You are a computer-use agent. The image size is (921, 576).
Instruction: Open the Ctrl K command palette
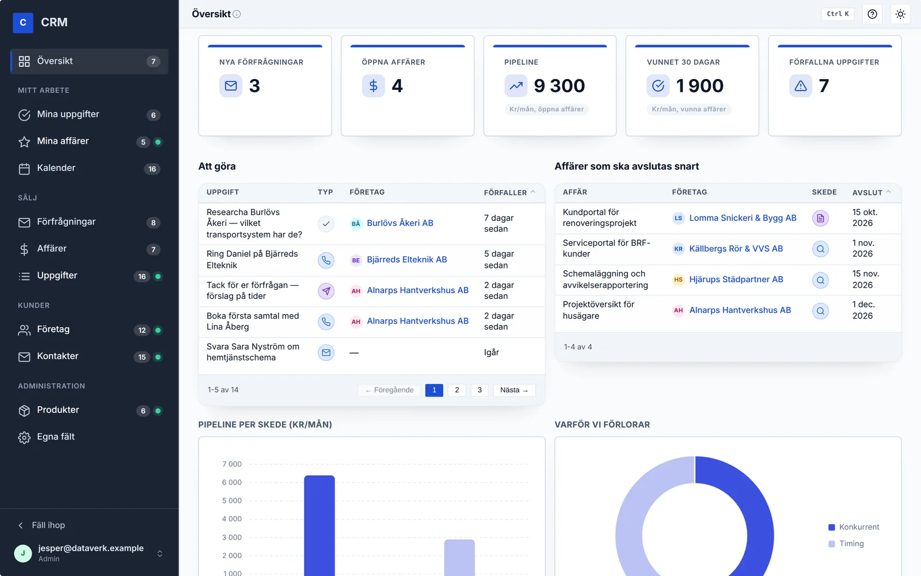click(x=838, y=14)
